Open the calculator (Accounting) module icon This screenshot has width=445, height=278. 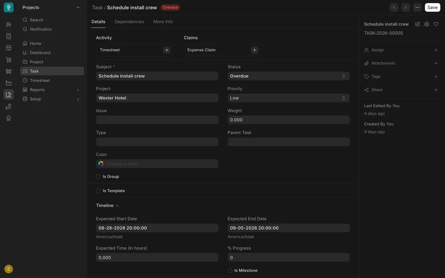pos(9,36)
